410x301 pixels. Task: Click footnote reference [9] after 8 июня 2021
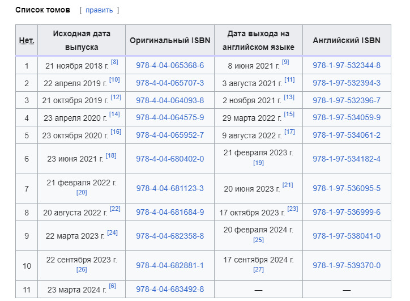(285, 62)
